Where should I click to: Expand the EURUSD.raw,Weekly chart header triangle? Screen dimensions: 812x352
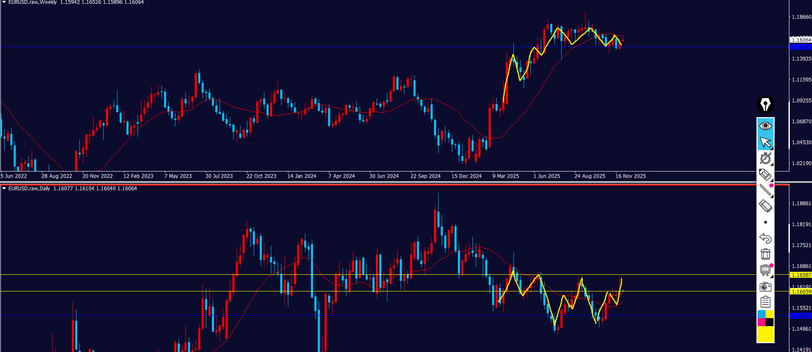[x=4, y=3]
